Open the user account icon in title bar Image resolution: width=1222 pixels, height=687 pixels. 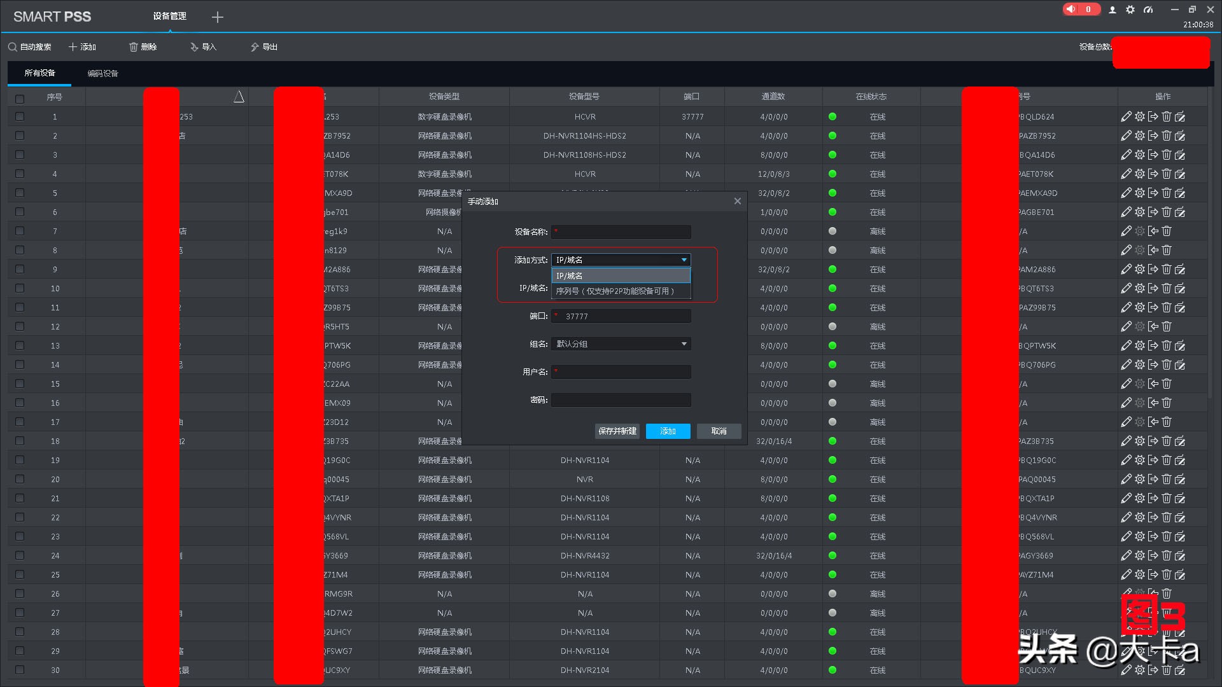tap(1113, 10)
